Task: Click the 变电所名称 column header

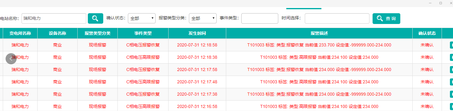Action: click(20, 33)
